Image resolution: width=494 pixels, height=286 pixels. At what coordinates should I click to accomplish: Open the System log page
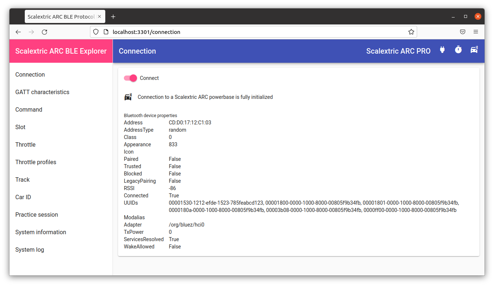30,250
